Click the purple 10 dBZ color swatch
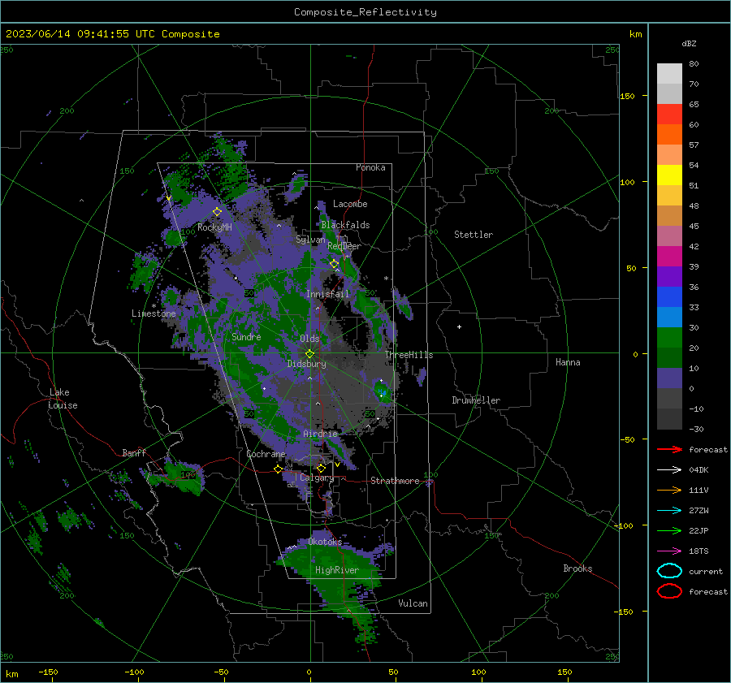This screenshot has height=683, width=731. point(669,378)
